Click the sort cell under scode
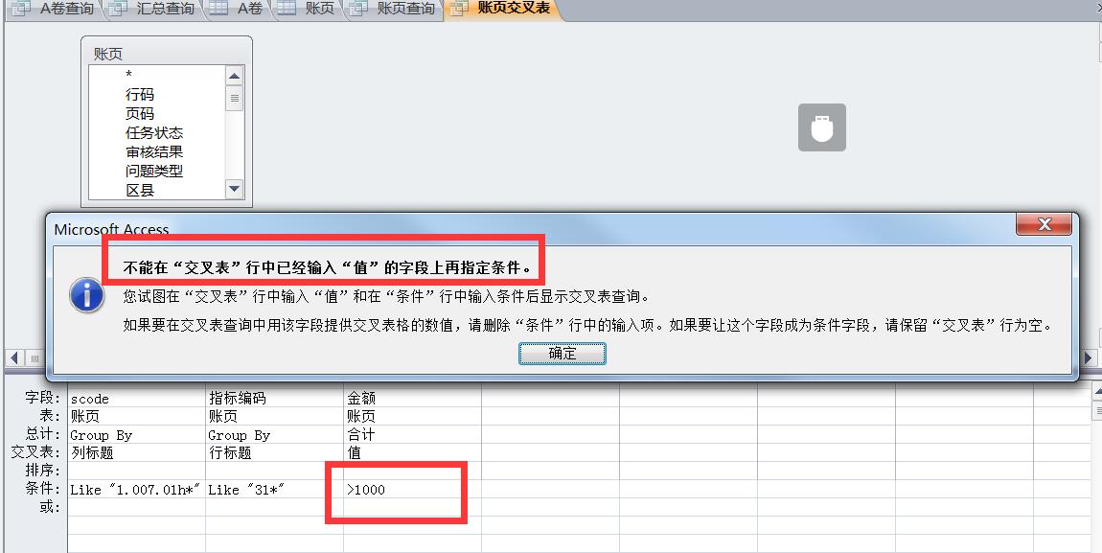Screen dimensions: 1102x553 [x=136, y=470]
